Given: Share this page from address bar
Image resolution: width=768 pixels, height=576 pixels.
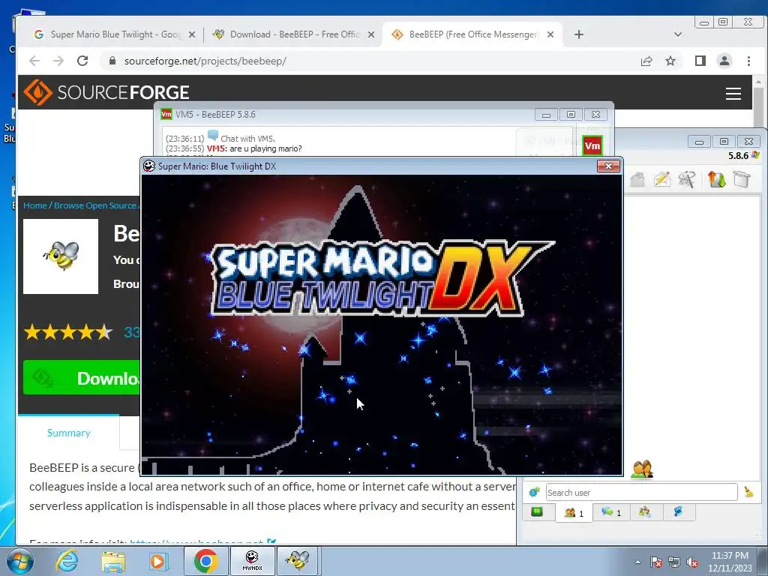Looking at the screenshot, I should point(646,61).
